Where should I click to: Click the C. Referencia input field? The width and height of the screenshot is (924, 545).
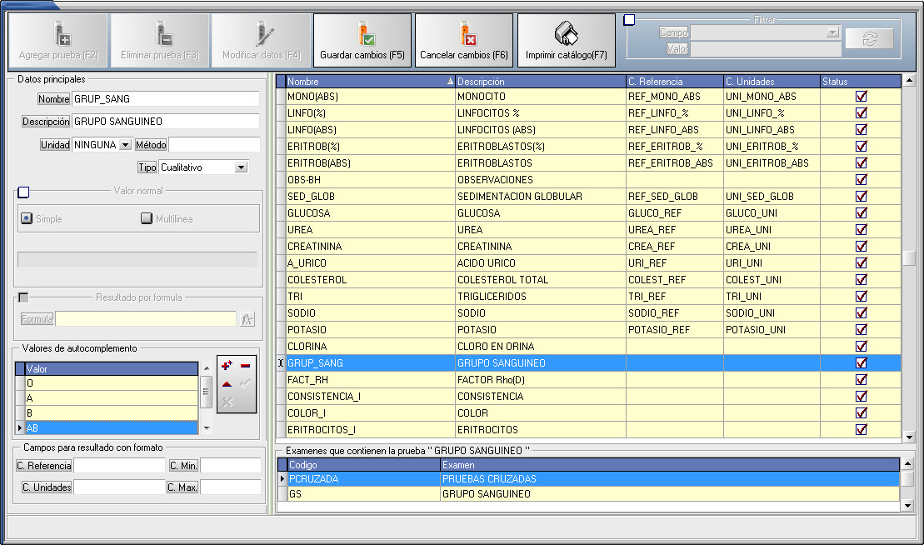[x=120, y=466]
